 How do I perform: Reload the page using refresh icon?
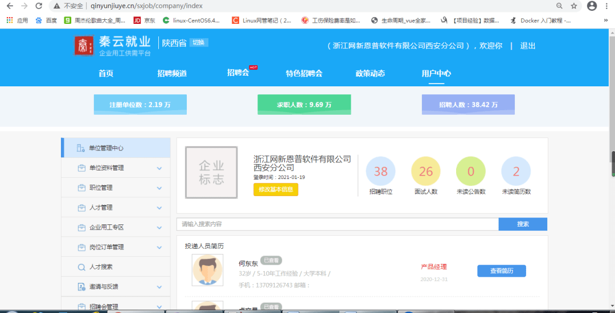(39, 6)
